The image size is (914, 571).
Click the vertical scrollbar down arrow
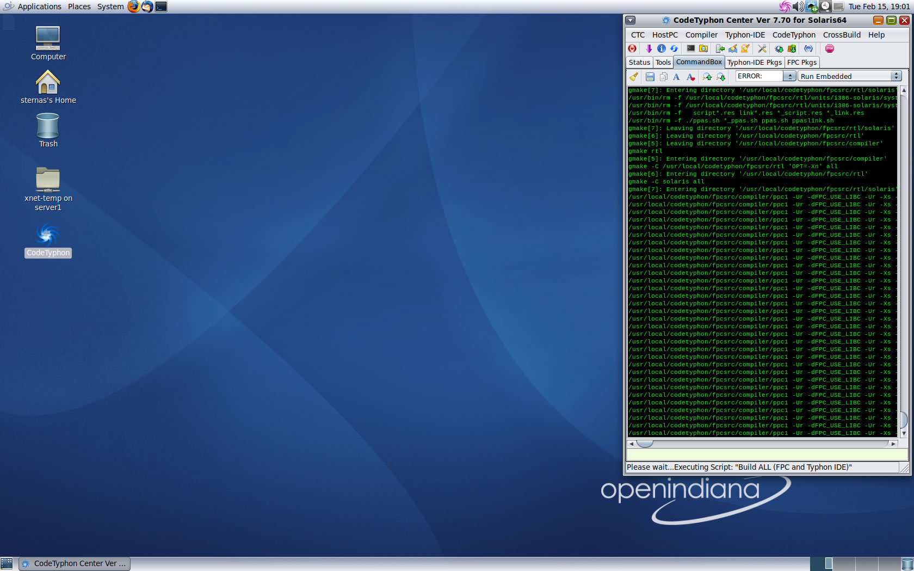point(904,433)
